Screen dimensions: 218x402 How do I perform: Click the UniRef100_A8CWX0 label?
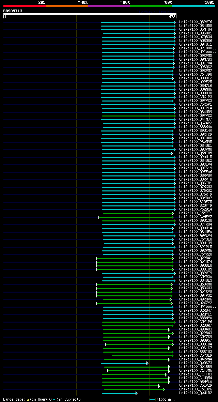click(196, 138)
